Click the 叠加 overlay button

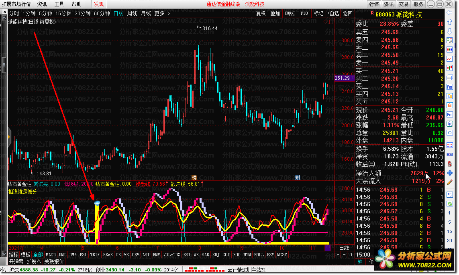coord(275,14)
